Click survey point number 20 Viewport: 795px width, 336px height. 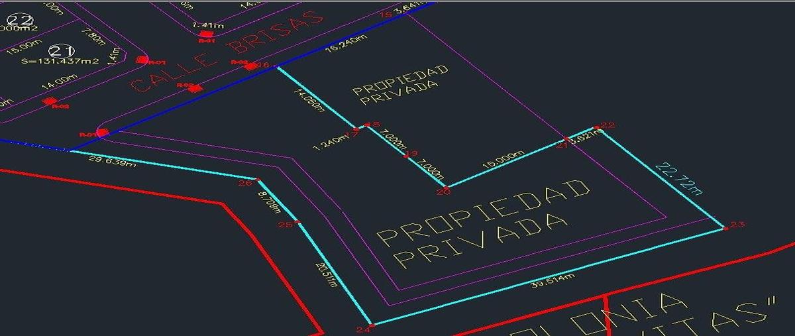[x=443, y=192]
